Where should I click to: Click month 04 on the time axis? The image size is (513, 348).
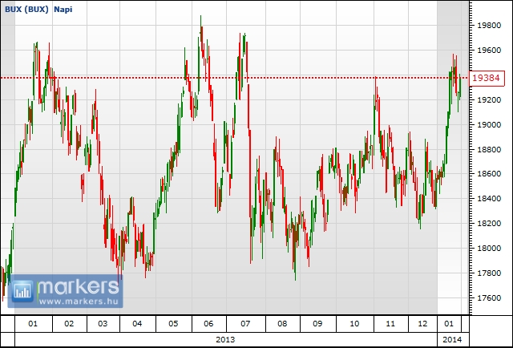point(137,324)
